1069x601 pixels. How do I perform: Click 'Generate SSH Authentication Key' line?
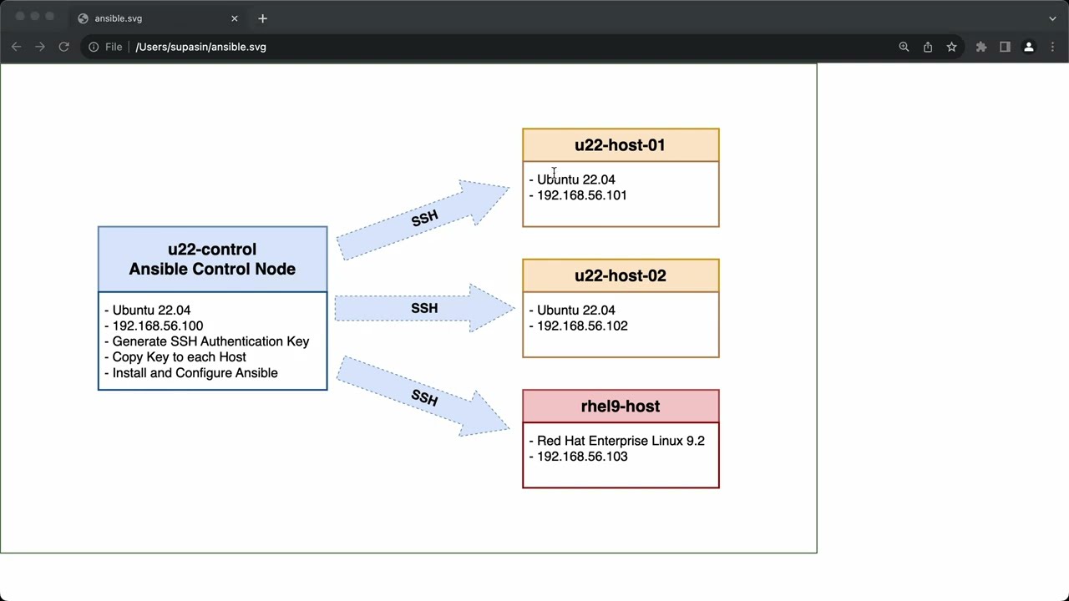207,341
